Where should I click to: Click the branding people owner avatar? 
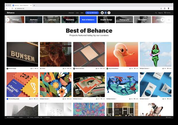pyautogui.click(x=7, y=99)
